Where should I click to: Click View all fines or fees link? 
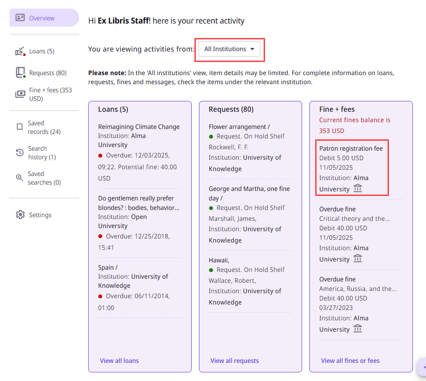pyautogui.click(x=350, y=361)
